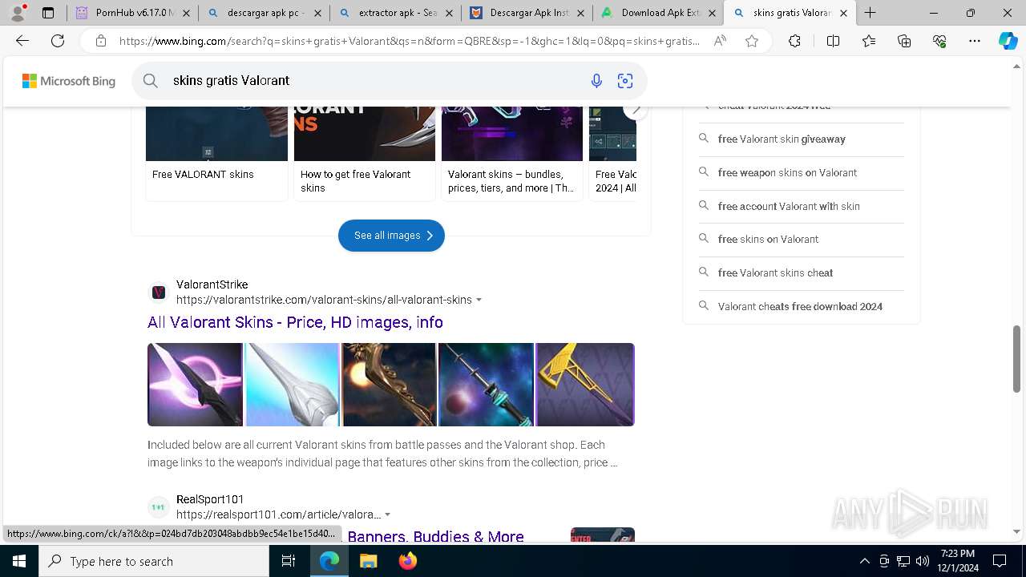Open the Copilot sidebar icon

[1008, 41]
